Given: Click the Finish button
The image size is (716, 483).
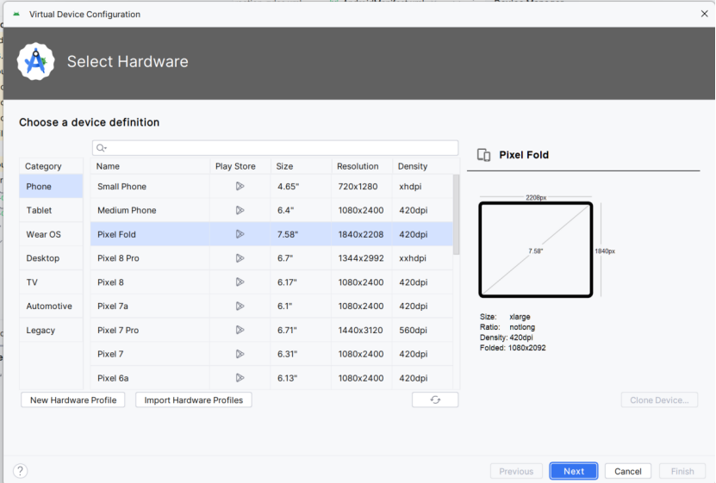Looking at the screenshot, I should pos(682,471).
